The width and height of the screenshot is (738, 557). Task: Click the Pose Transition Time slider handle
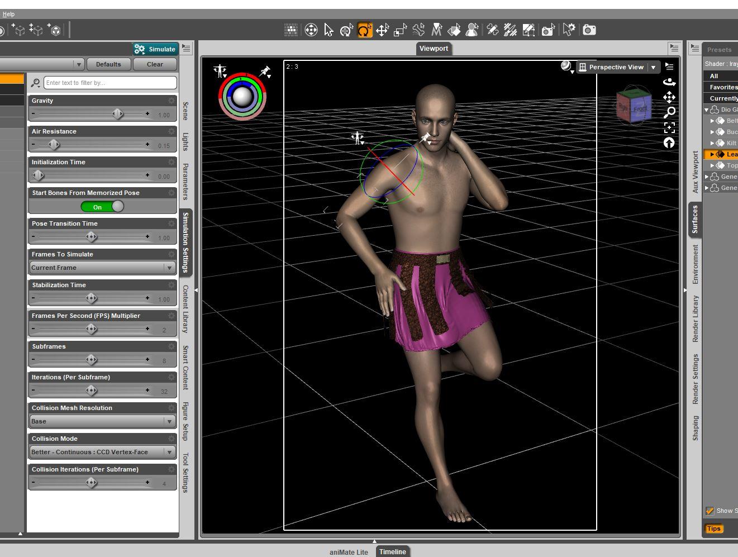(91, 237)
